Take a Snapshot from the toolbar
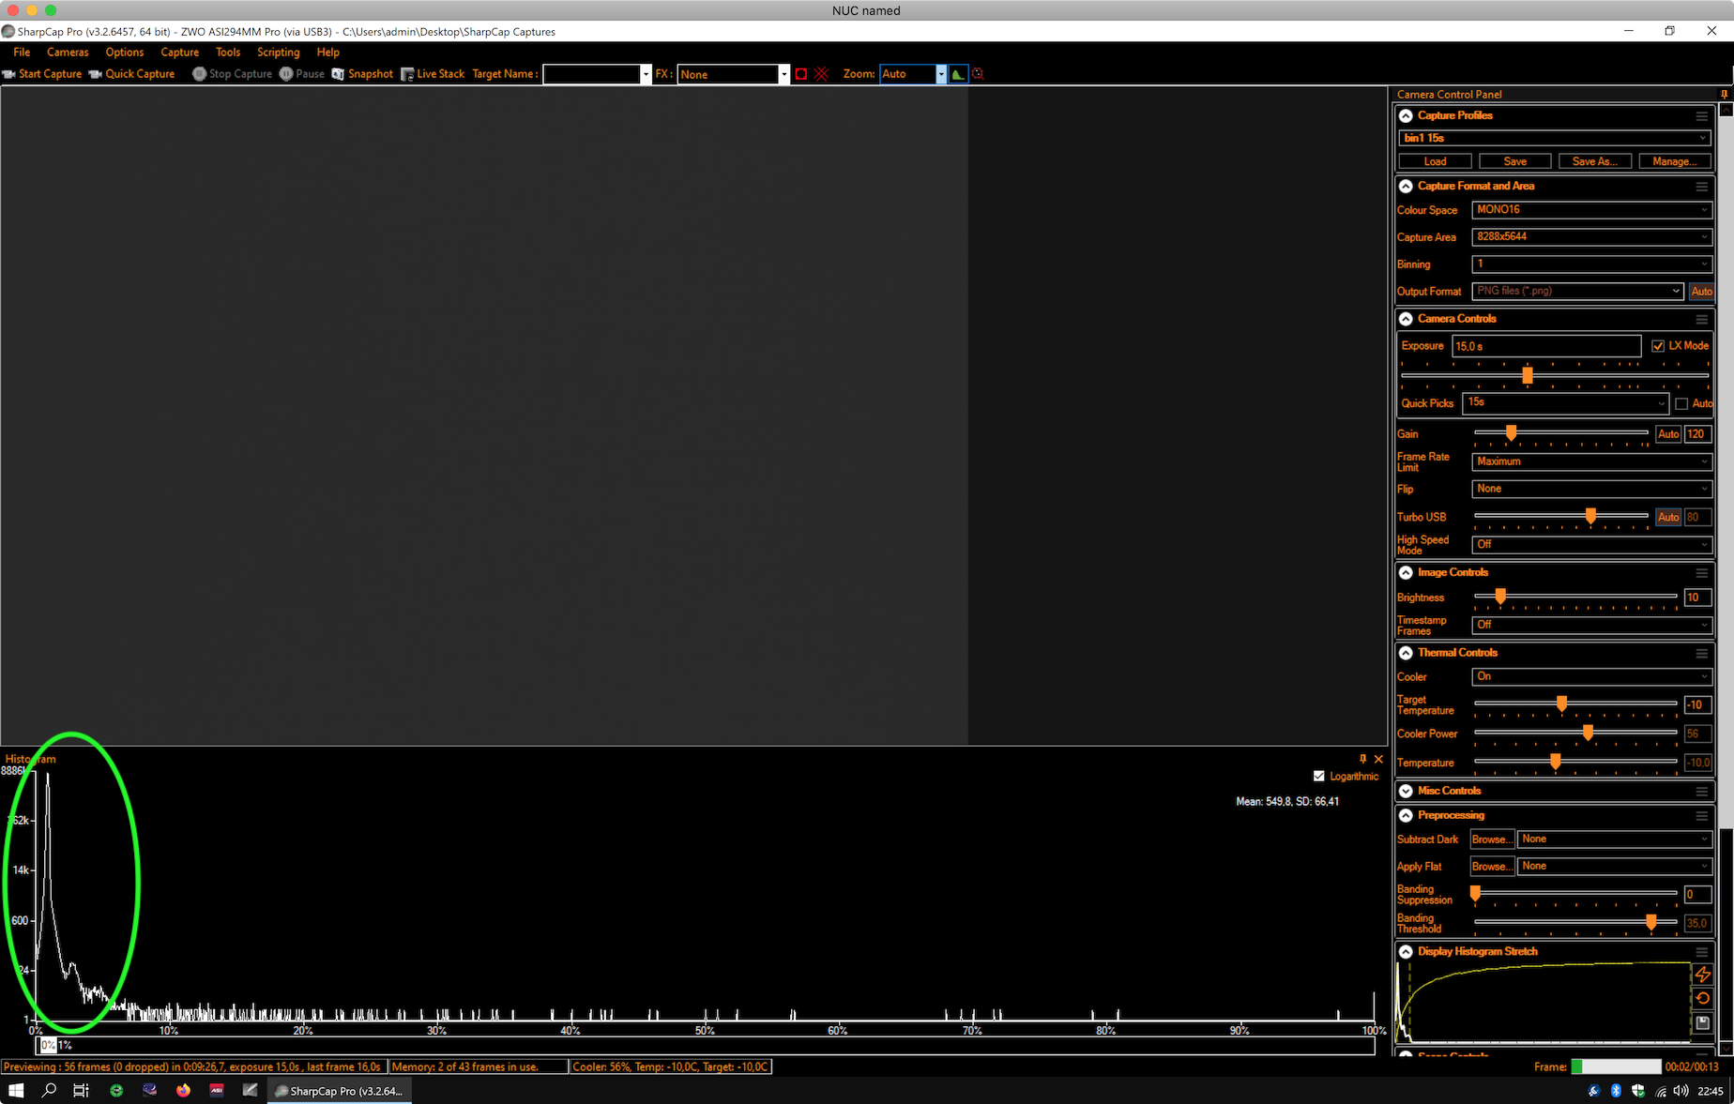Viewport: 1734px width, 1104px height. (362, 74)
